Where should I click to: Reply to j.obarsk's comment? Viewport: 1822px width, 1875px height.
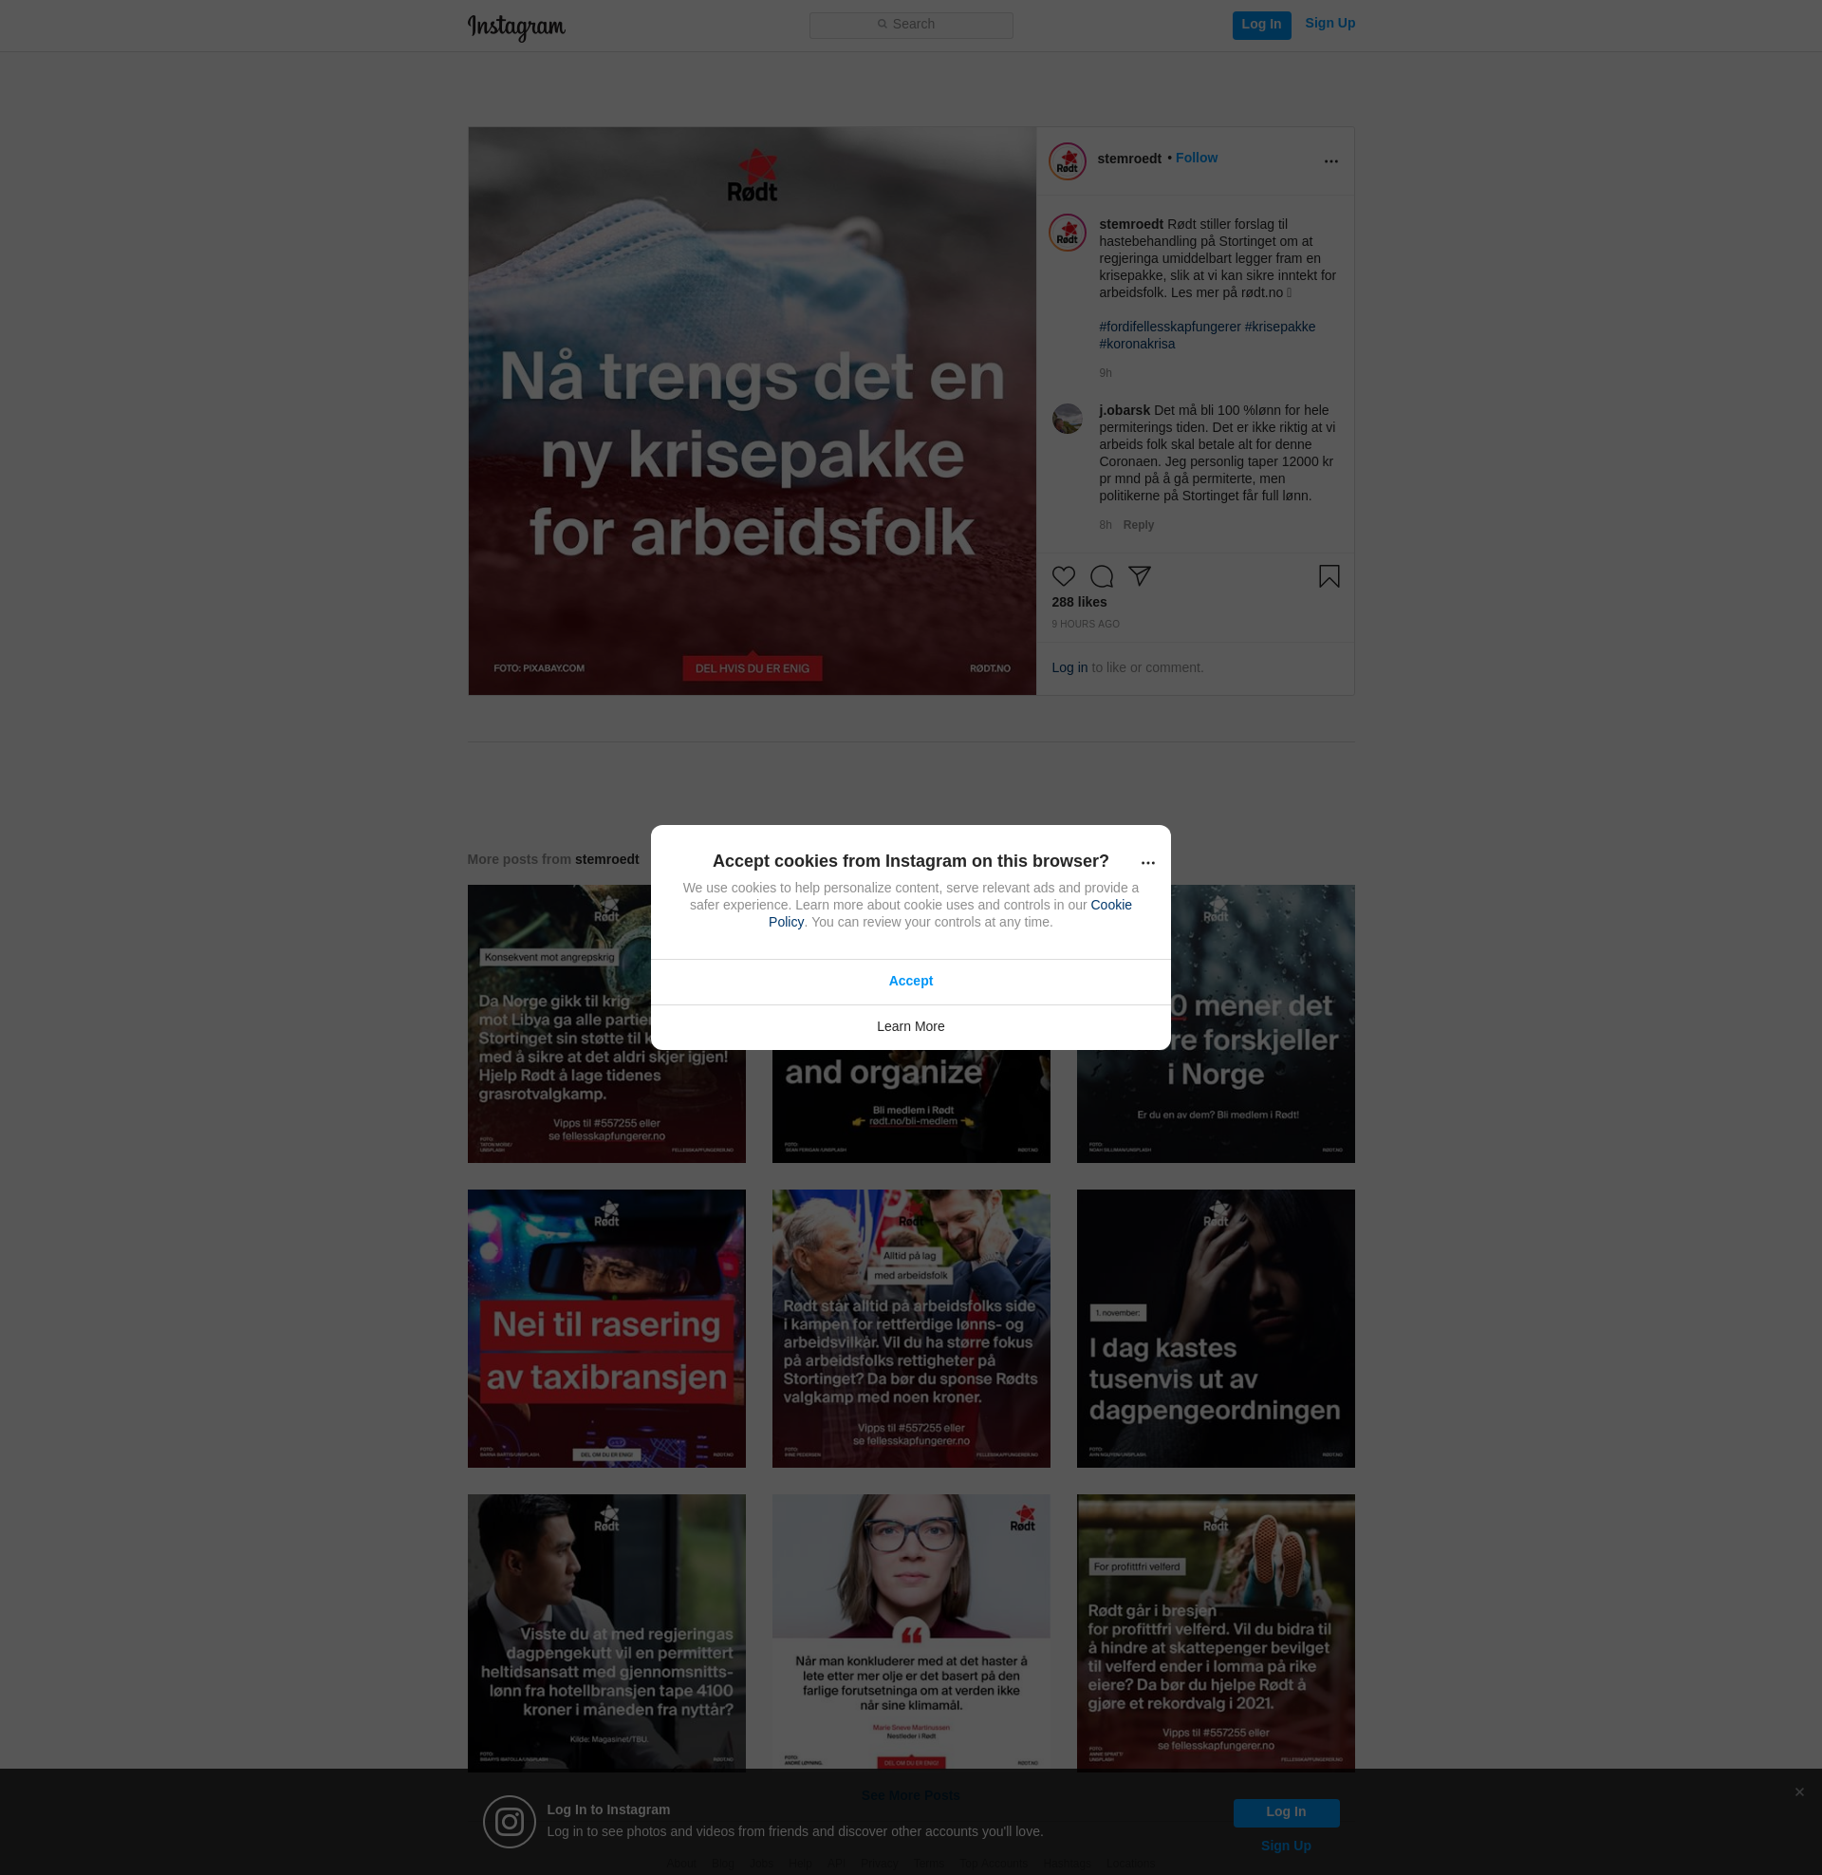[x=1138, y=524]
